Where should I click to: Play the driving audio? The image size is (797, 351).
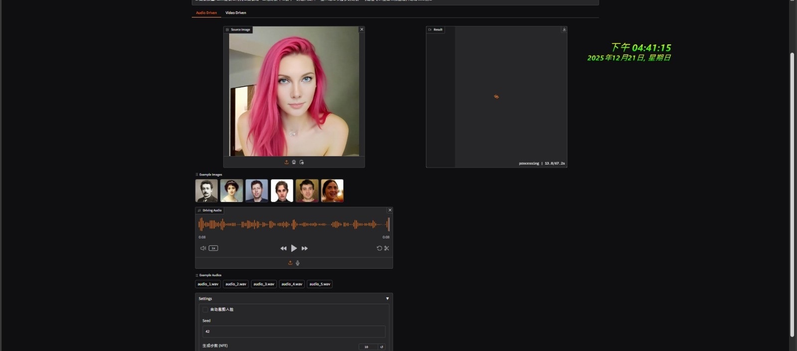click(294, 248)
